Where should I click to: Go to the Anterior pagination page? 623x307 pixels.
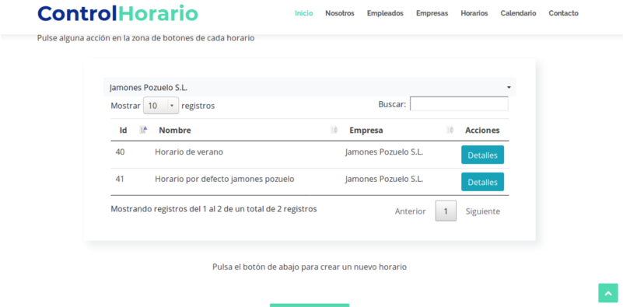tap(410, 211)
